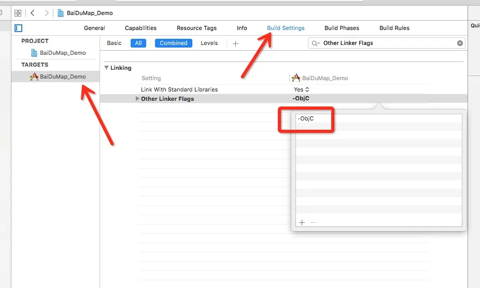Click the Link With Standard Libraries setting name
This screenshot has width=480, height=288.
(x=179, y=89)
